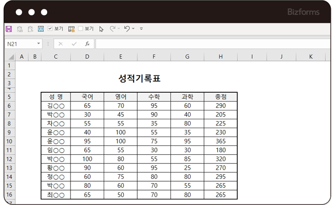
Task: Click the 과학 header cell
Action: pos(187,97)
